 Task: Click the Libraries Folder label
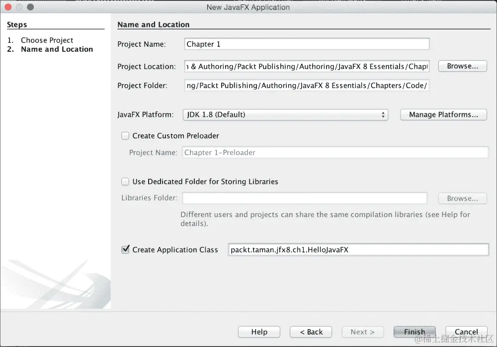149,198
